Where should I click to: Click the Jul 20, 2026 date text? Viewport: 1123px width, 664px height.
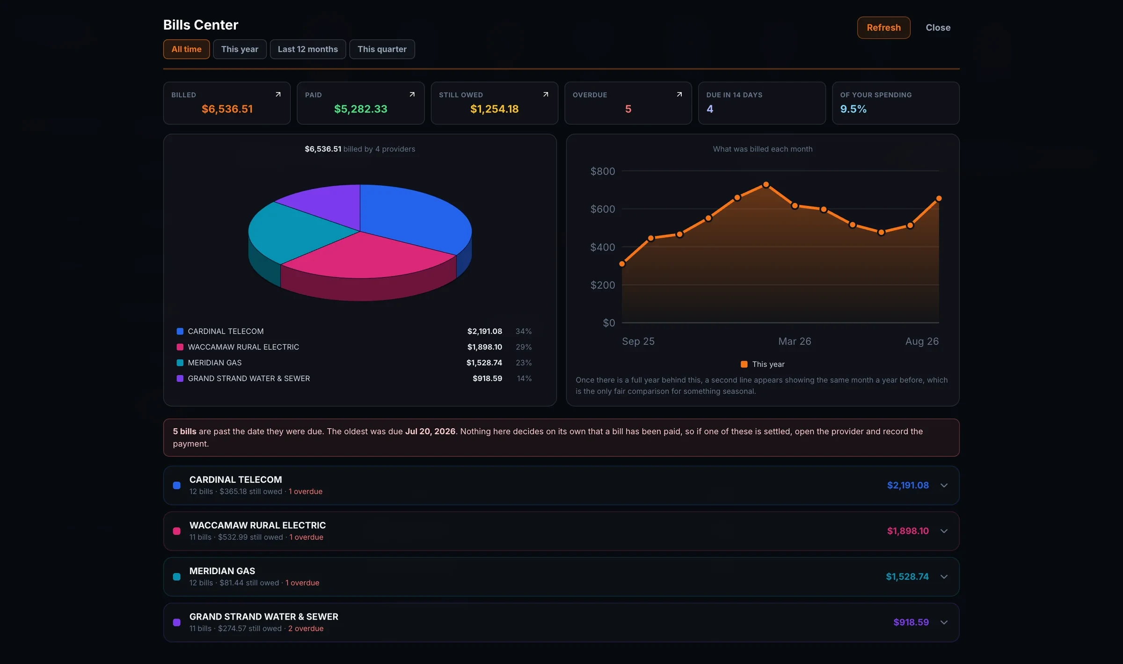[x=430, y=431]
